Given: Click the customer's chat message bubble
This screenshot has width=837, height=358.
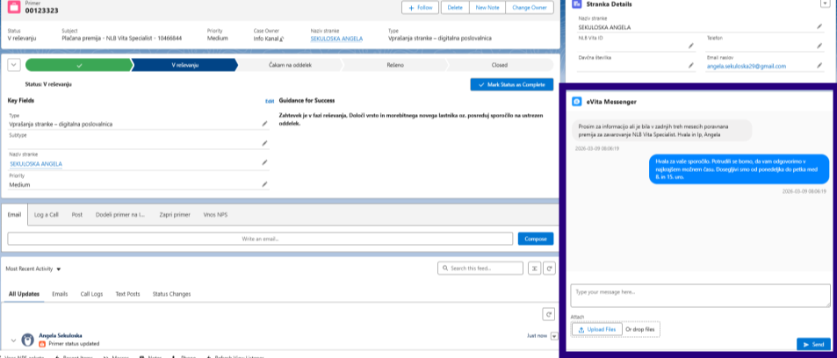Looking at the screenshot, I should point(662,130).
